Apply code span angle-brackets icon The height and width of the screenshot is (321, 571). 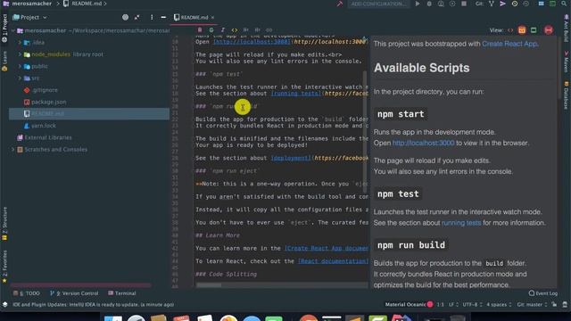click(235, 29)
